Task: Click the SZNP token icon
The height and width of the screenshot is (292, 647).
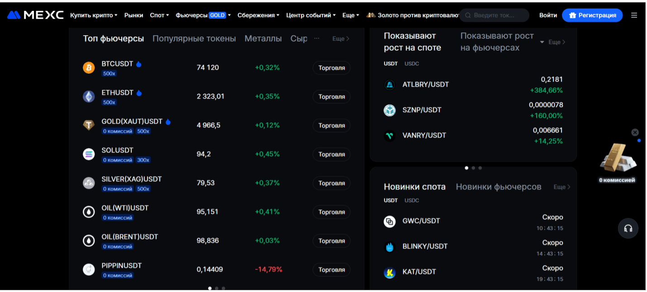Action: tap(390, 110)
